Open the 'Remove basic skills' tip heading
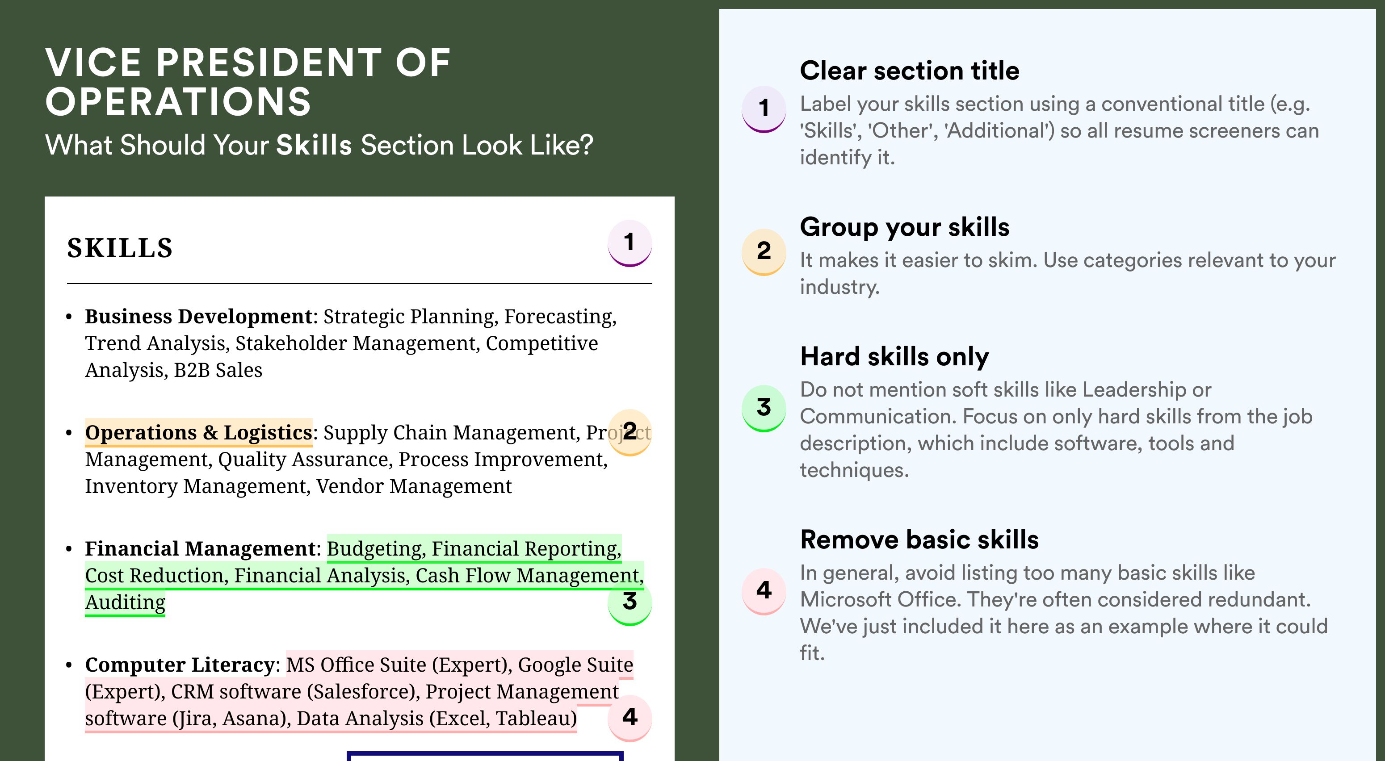Image resolution: width=1385 pixels, height=761 pixels. [919, 539]
